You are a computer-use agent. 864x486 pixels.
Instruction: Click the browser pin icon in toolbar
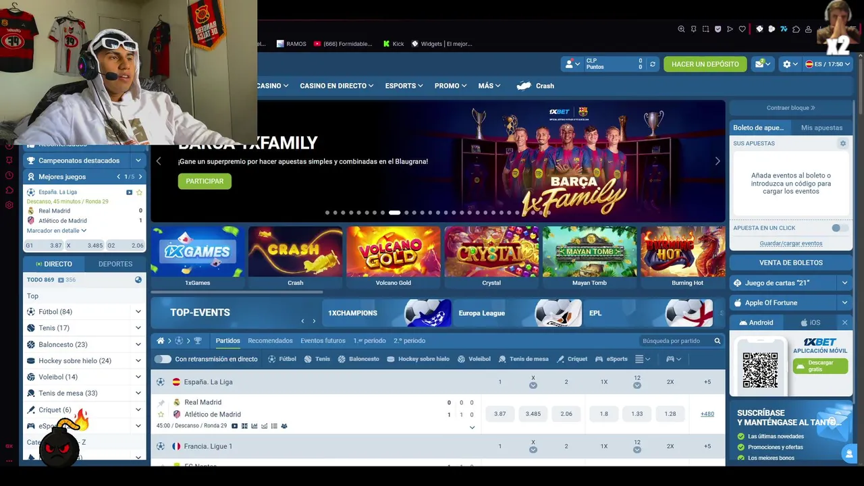693,29
